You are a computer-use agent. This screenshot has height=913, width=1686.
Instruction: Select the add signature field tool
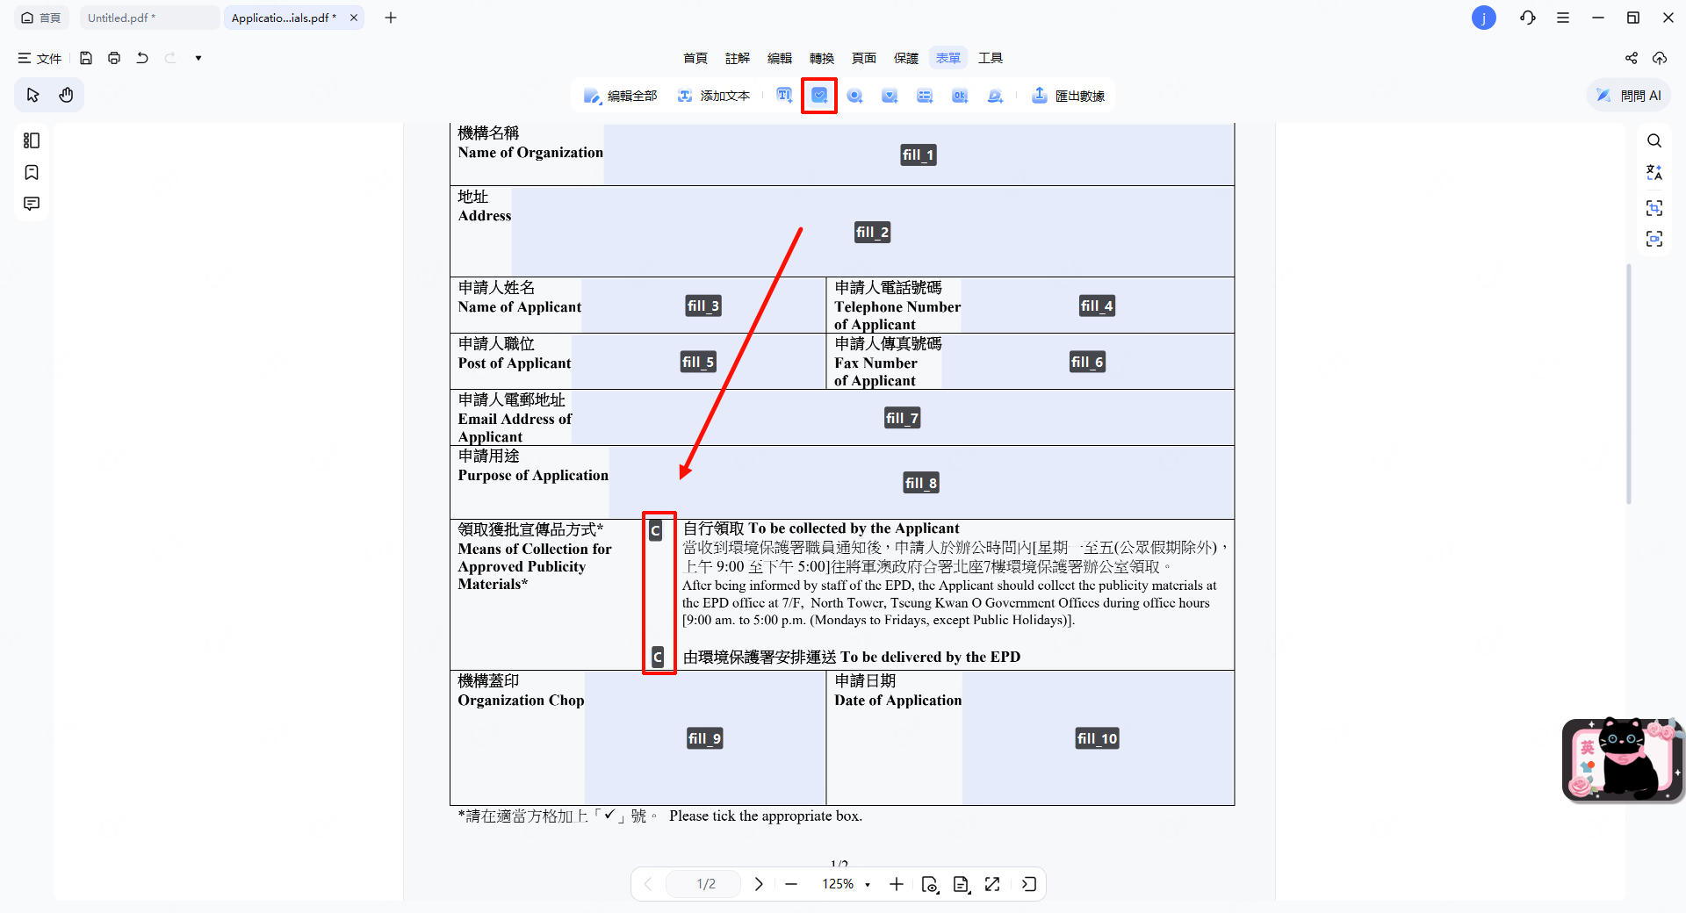[x=995, y=96]
